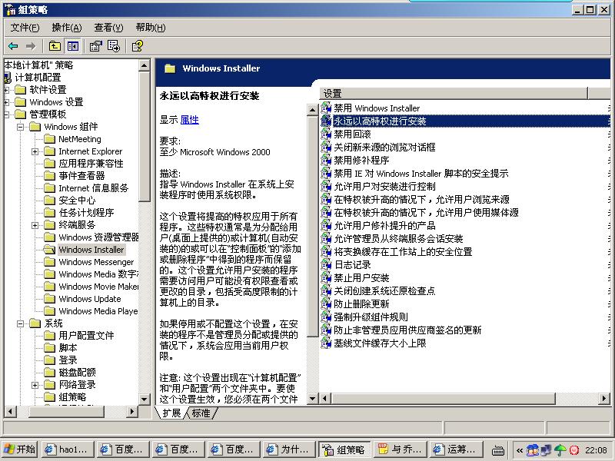Image resolution: width=615 pixels, height=461 pixels.
Task: Open the Windows Messenger tree folder
Action: pos(96,262)
